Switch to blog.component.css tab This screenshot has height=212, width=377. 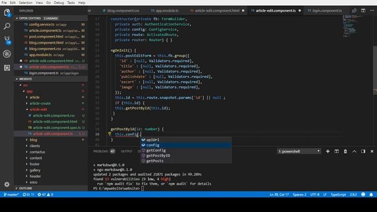pyautogui.click(x=121, y=11)
